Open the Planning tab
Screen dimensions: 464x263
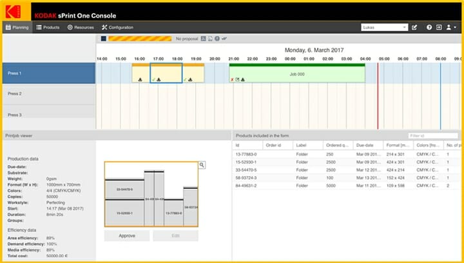(x=17, y=28)
